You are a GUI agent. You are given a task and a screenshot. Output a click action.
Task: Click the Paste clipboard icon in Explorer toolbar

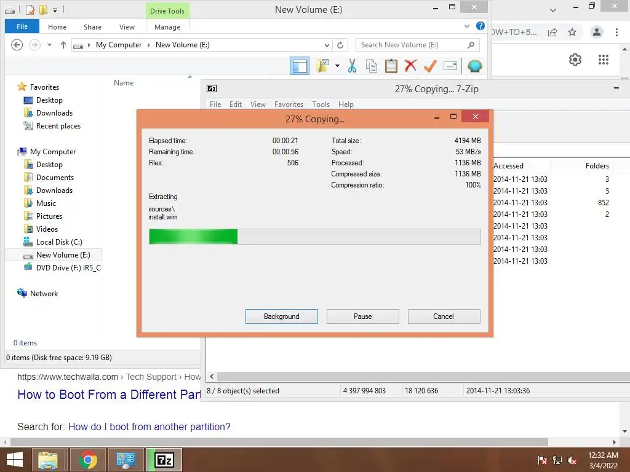pyautogui.click(x=391, y=66)
